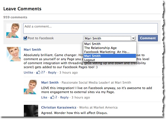
Task: Click the thumbs-up icon showing 27 likes
Action: pyautogui.click(x=38, y=72)
